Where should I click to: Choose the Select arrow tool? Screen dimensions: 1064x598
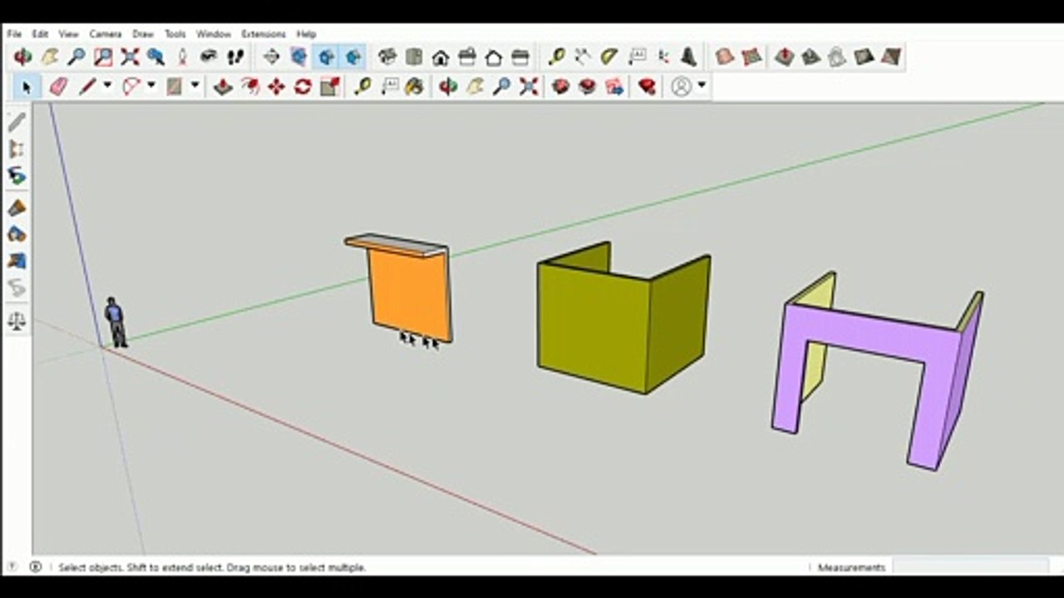pyautogui.click(x=26, y=86)
